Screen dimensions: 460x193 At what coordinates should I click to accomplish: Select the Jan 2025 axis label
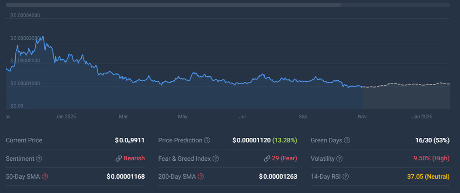coord(66,117)
